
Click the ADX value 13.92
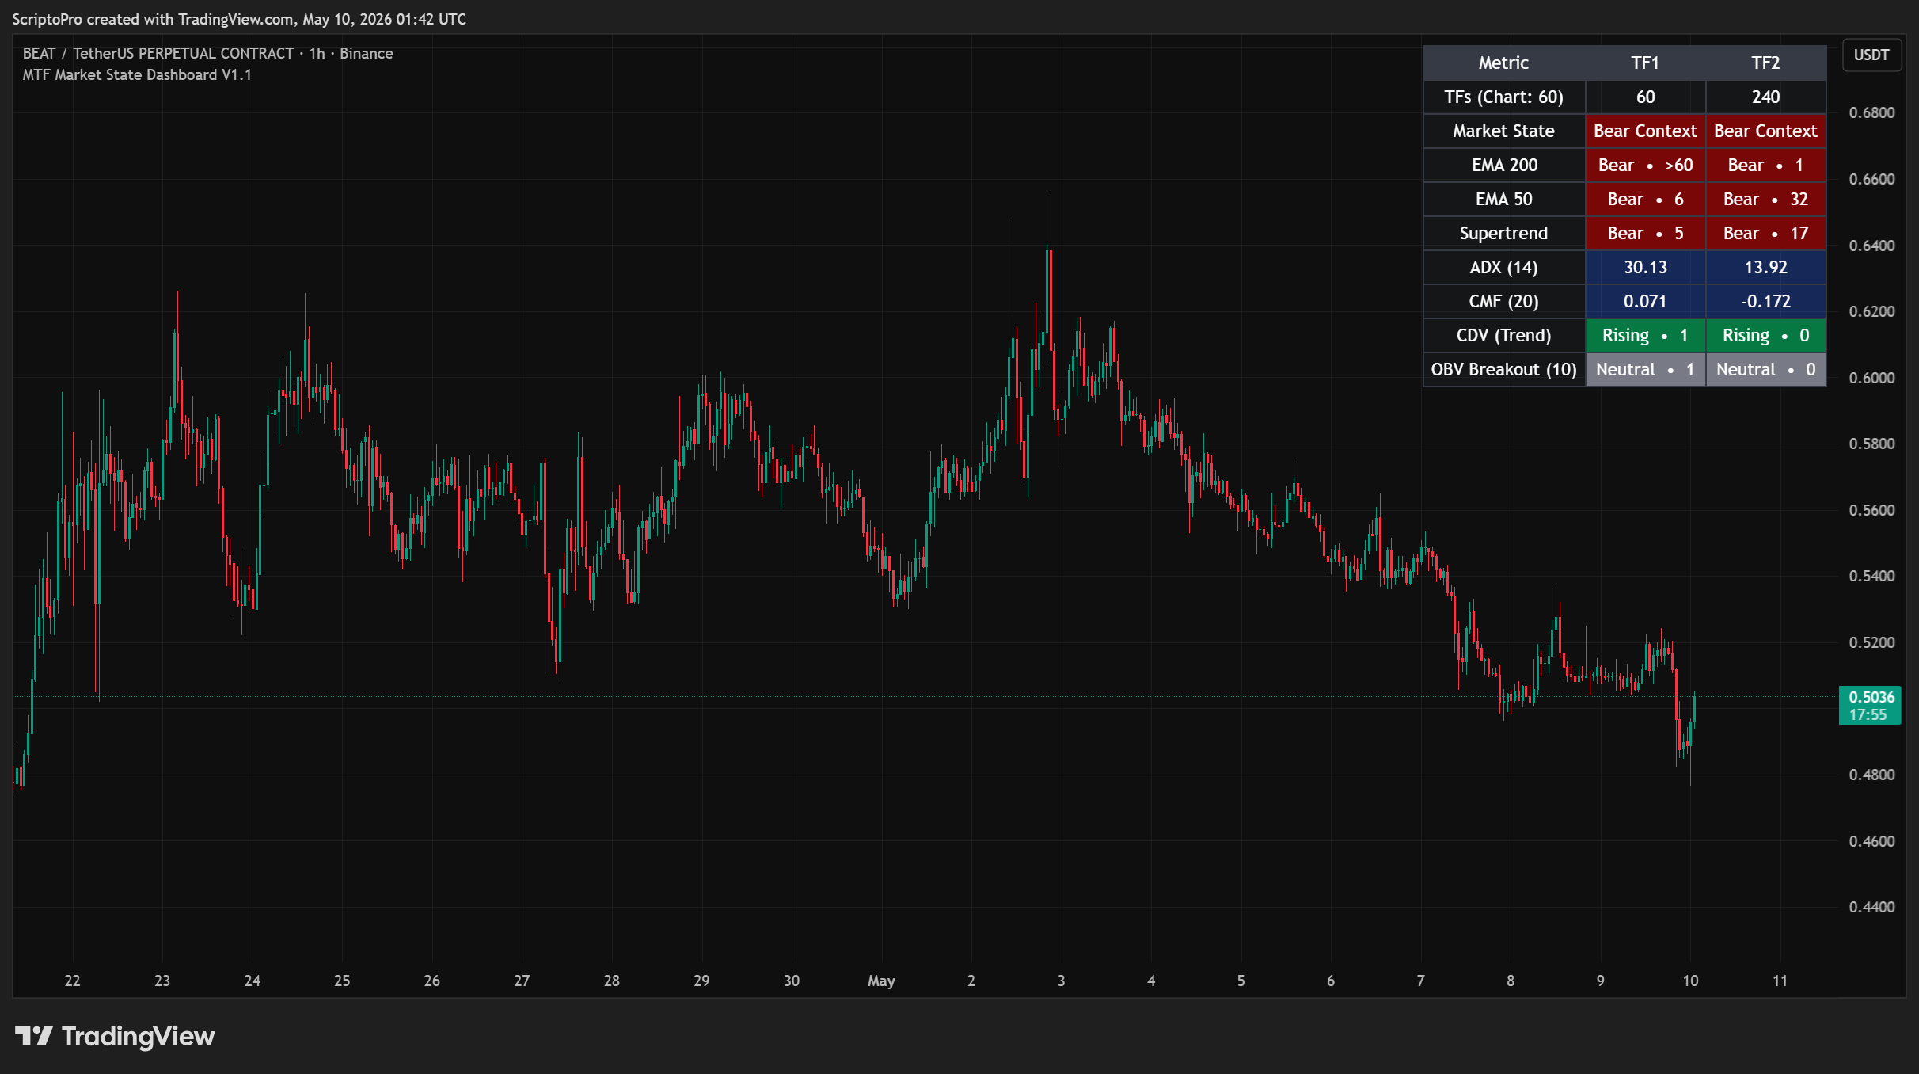tap(1765, 267)
